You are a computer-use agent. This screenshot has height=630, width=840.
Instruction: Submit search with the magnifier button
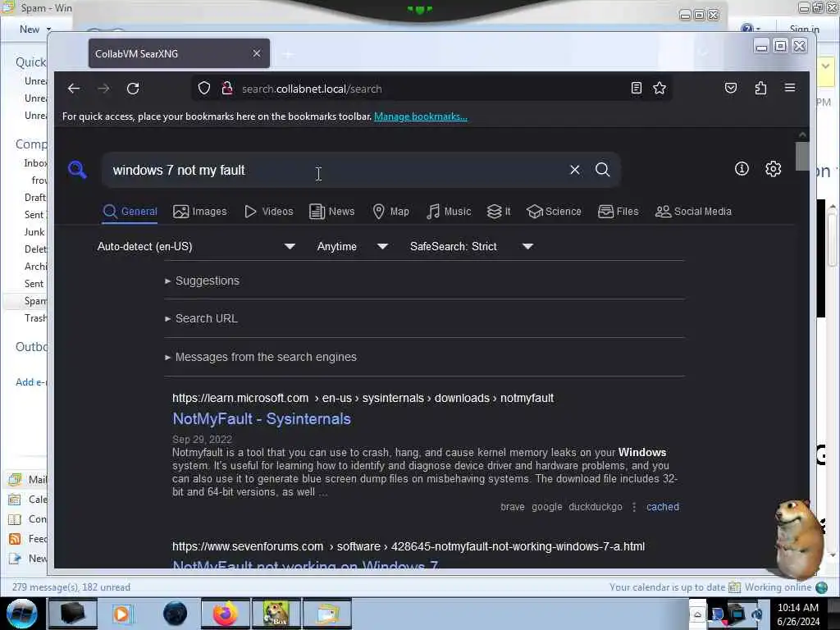603,170
